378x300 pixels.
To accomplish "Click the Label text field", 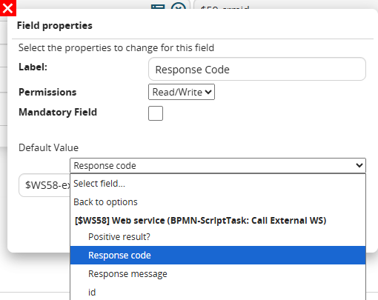I will click(x=257, y=69).
